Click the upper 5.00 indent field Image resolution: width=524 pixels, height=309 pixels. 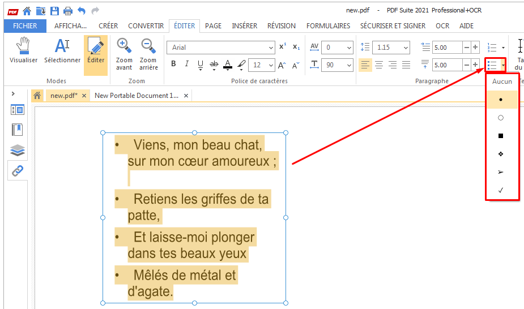coord(448,48)
